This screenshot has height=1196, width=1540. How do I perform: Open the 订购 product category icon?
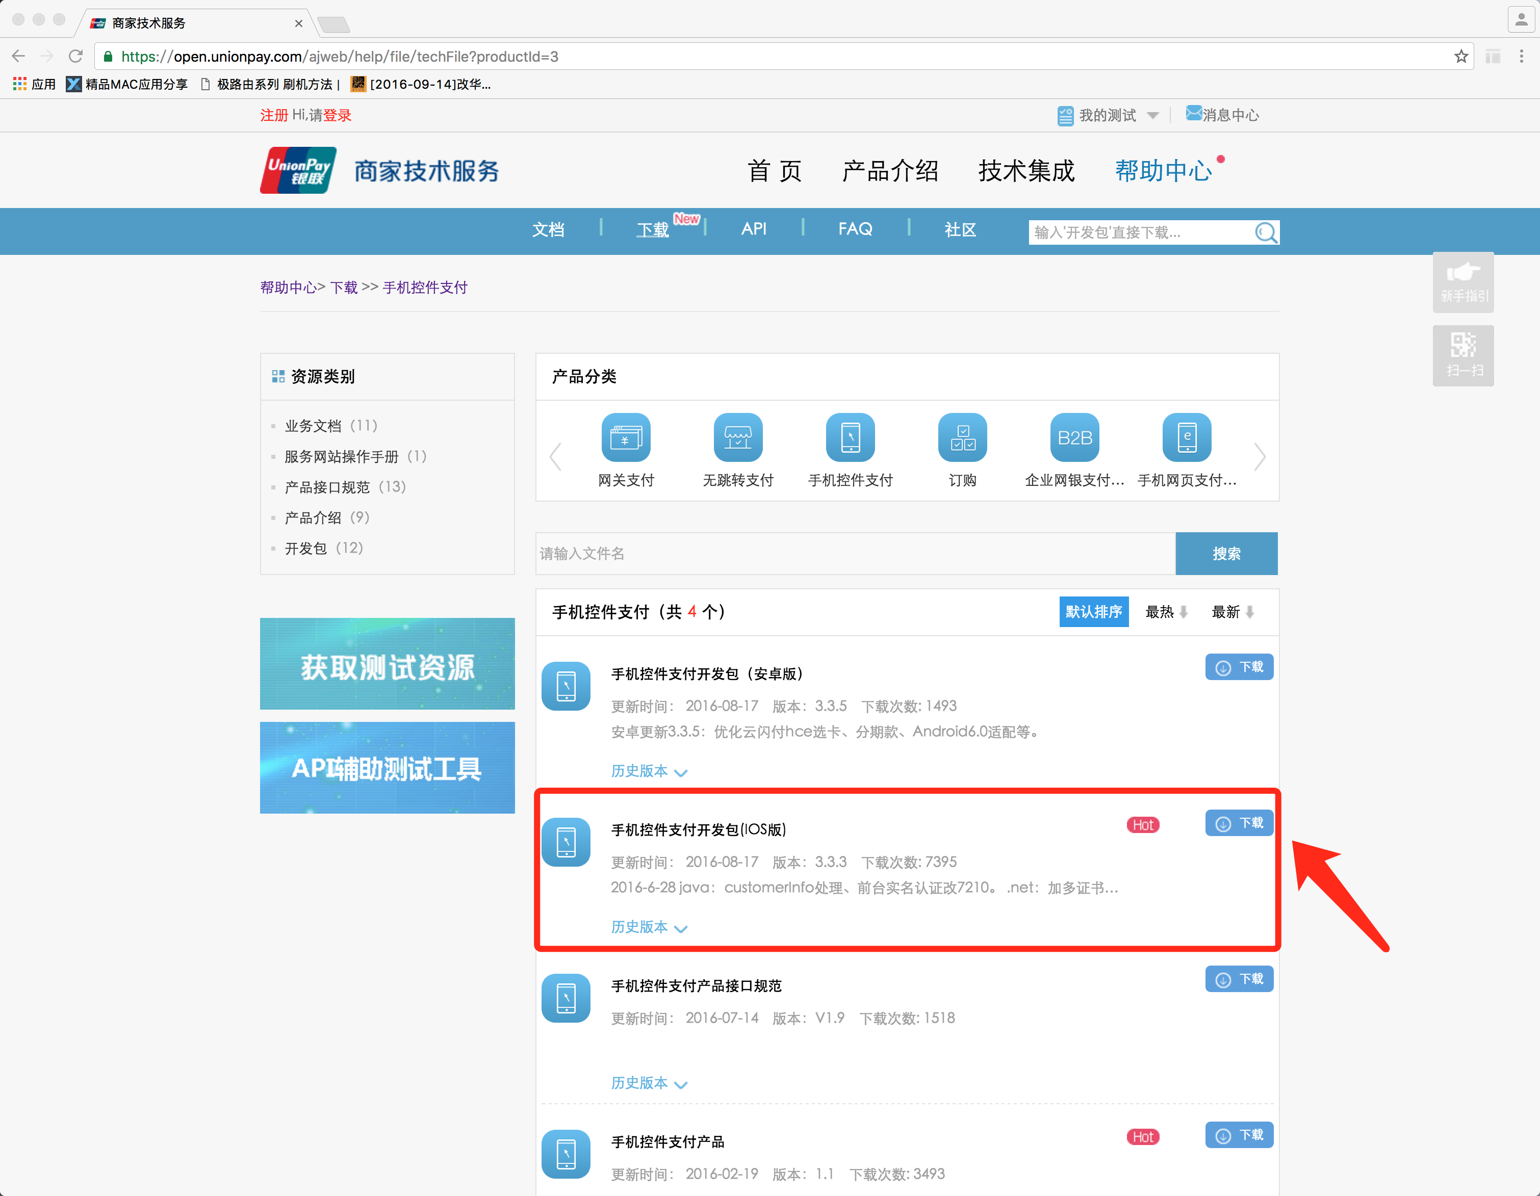[962, 437]
